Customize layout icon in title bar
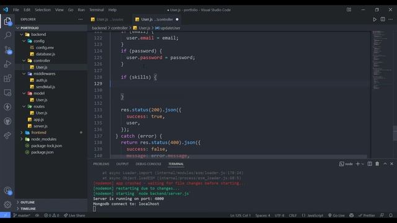Image resolution: width=397 pixels, height=223 pixels. (x=349, y=10)
